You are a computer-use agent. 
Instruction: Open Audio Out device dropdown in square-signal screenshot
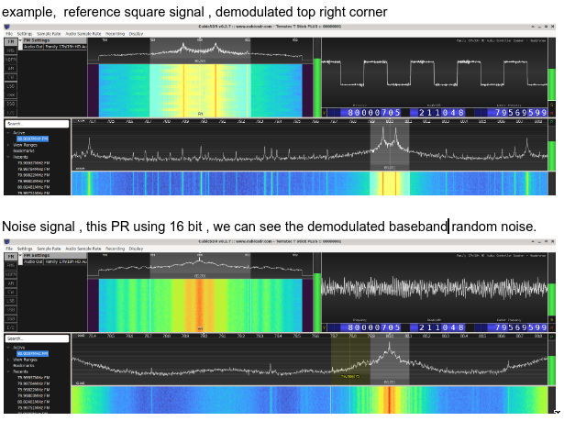(65, 47)
